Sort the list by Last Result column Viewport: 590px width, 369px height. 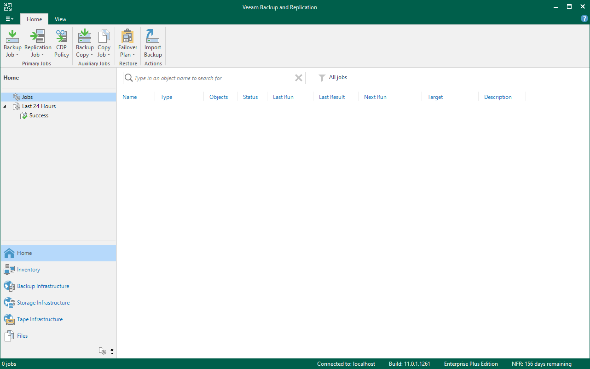(332, 97)
